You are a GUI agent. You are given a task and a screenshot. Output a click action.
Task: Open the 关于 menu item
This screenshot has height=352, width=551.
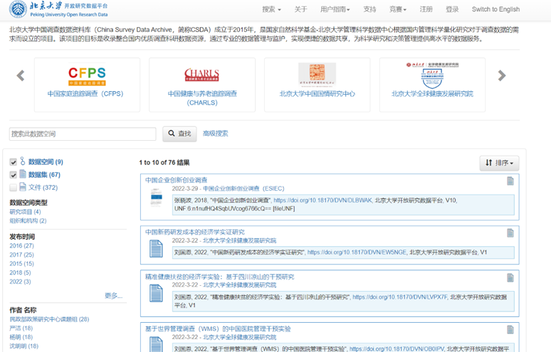301,9
